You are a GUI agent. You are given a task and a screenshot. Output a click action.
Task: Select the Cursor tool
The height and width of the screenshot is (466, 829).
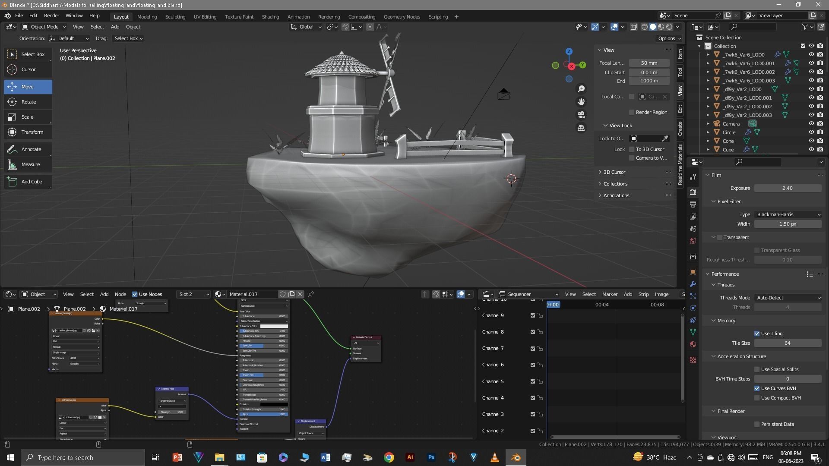(x=28, y=69)
